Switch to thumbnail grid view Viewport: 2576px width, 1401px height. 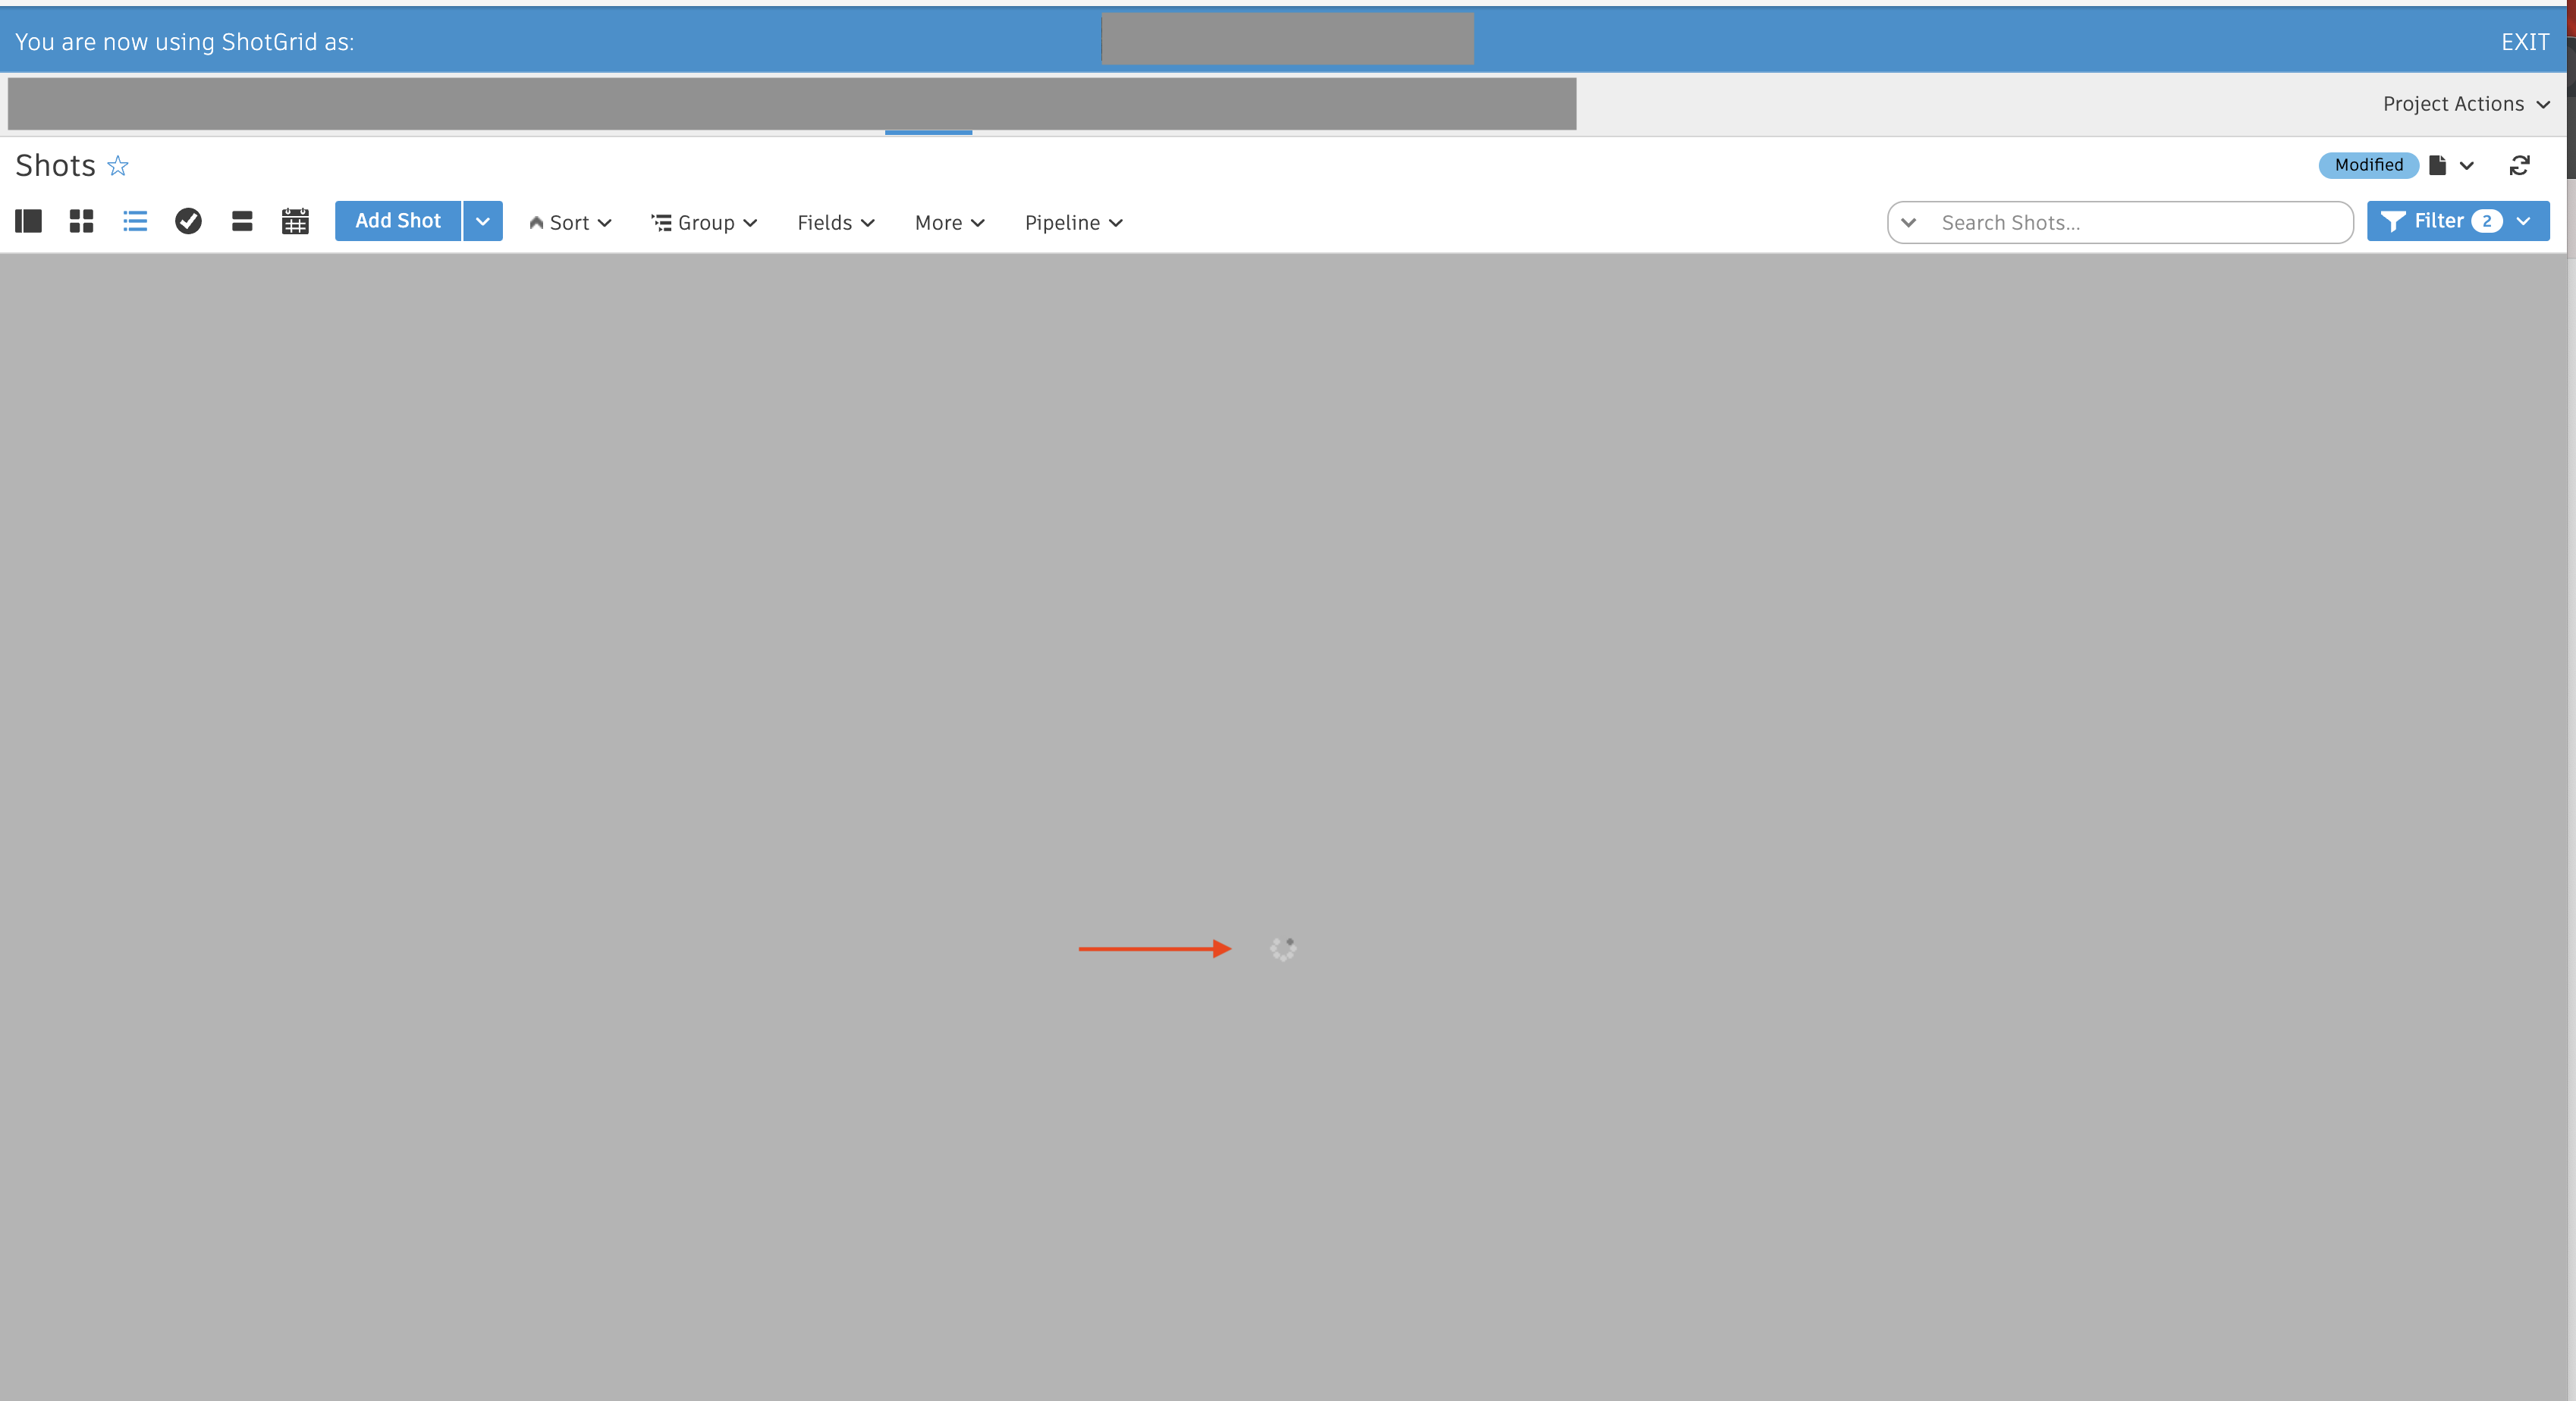[81, 221]
